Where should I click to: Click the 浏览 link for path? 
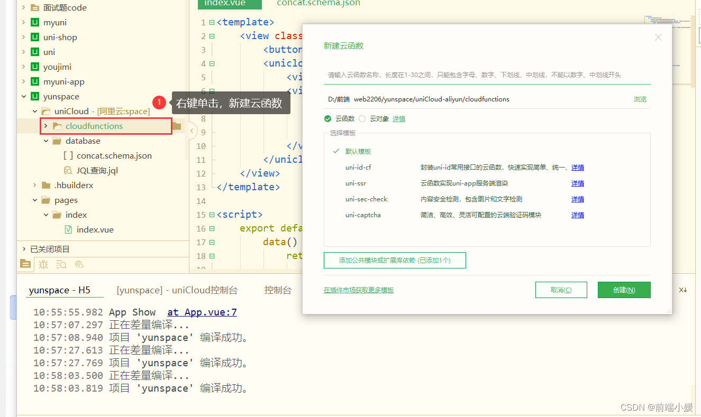tap(640, 99)
